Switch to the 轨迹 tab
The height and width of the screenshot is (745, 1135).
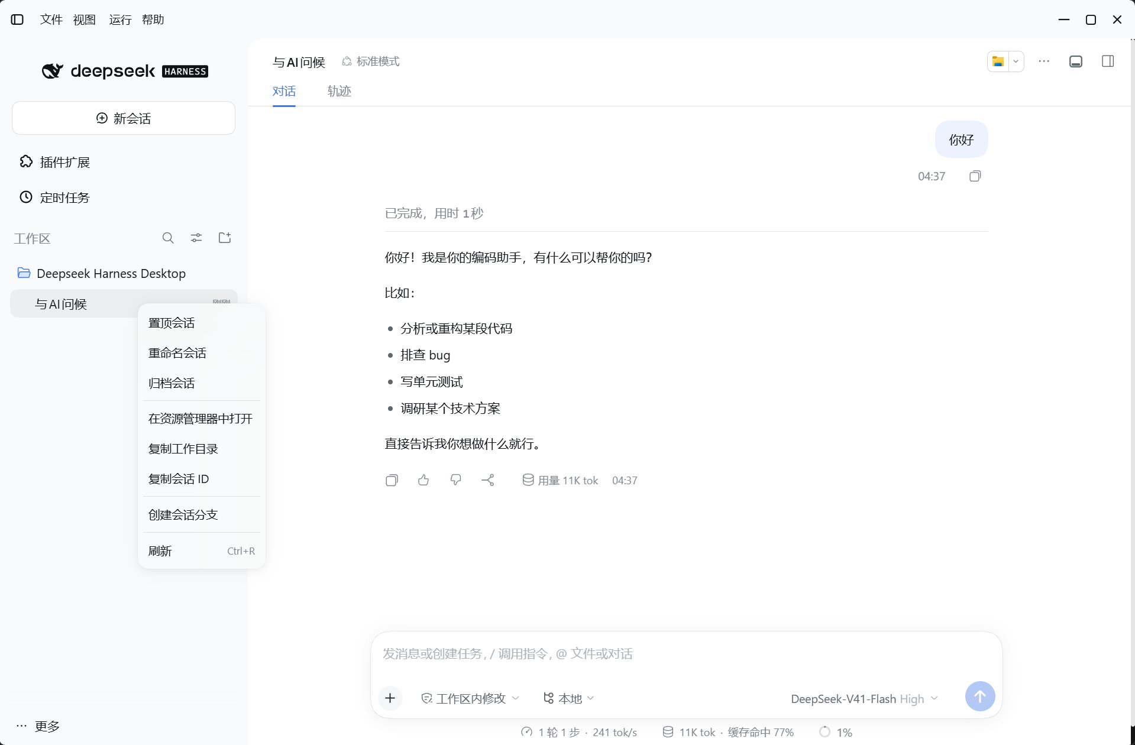click(x=339, y=91)
